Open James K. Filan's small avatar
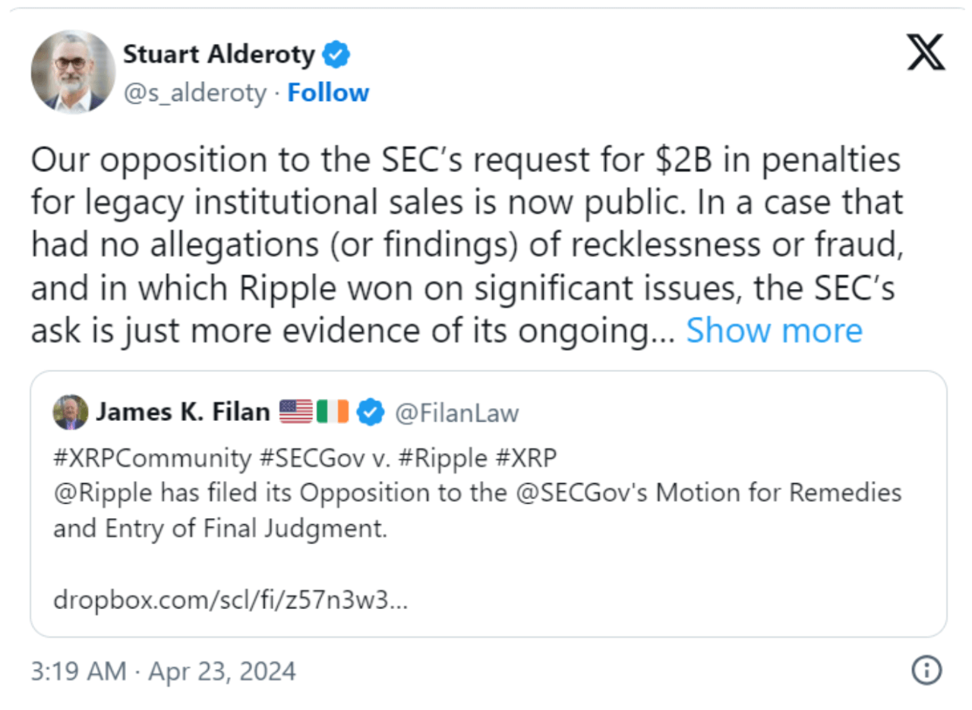The height and width of the screenshot is (710, 972). coord(70,412)
